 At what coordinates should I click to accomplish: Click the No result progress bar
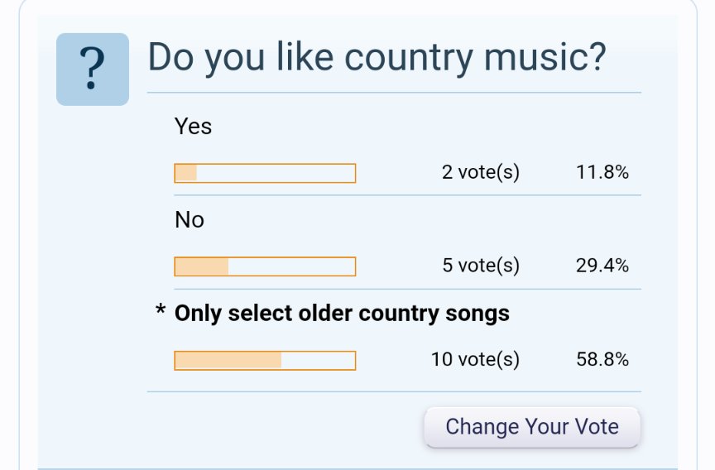click(265, 266)
